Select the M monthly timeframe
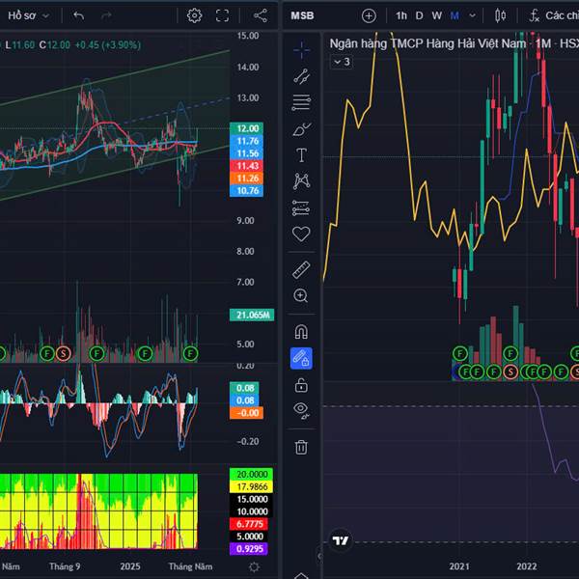Image resolution: width=579 pixels, height=579 pixels. pyautogui.click(x=455, y=15)
